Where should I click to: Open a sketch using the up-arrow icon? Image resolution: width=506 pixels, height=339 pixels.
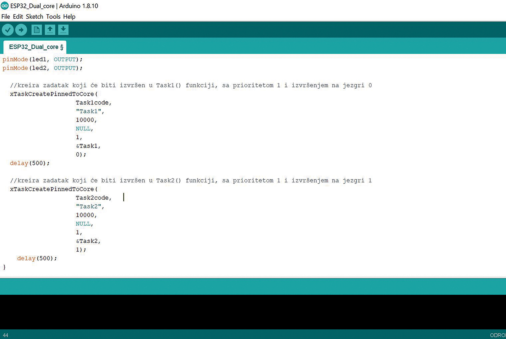click(50, 30)
